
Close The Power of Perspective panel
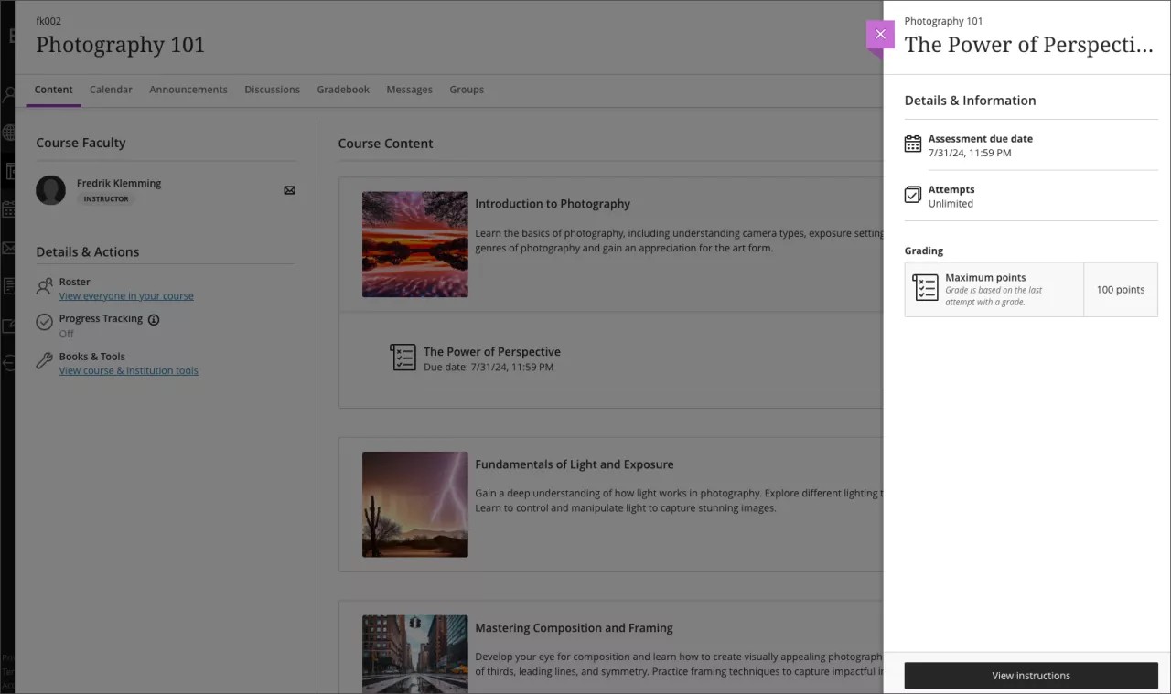pos(880,34)
